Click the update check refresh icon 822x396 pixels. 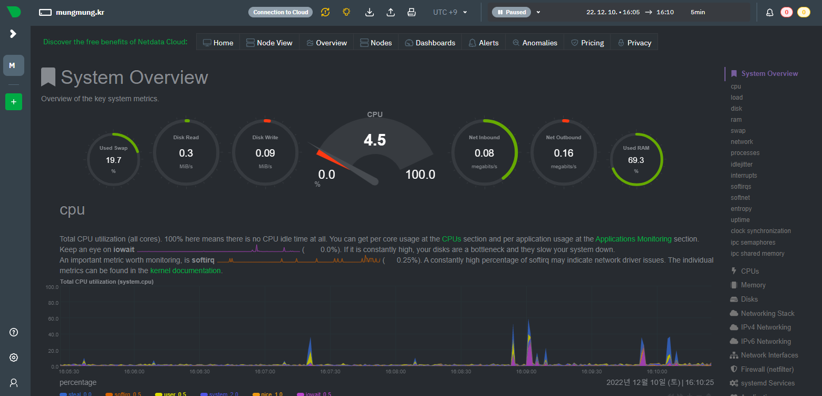[325, 12]
